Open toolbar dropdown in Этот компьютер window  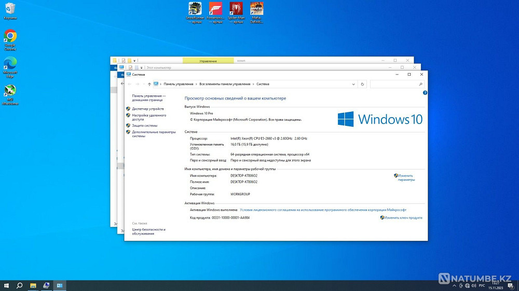coord(141,68)
